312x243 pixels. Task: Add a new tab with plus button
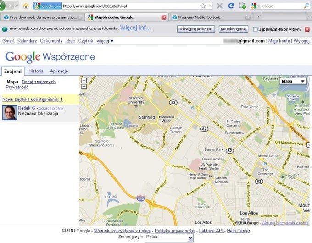258,17
